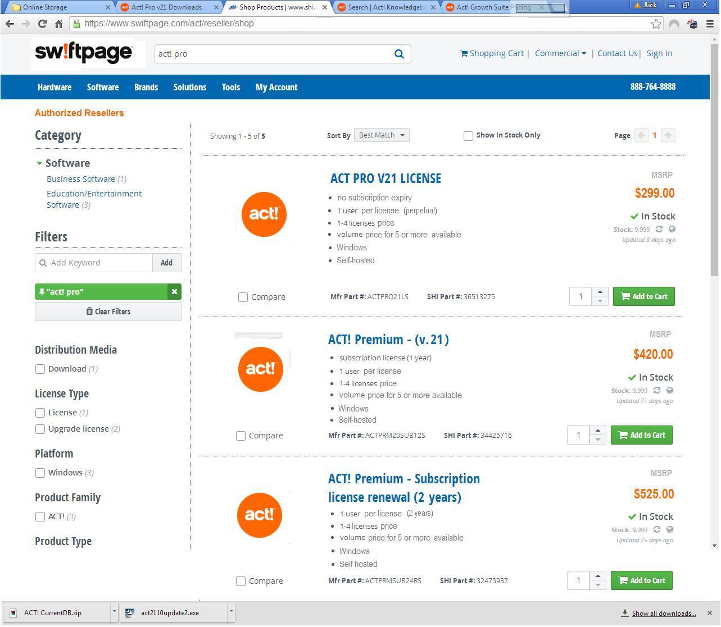Open Sign In link

click(659, 53)
